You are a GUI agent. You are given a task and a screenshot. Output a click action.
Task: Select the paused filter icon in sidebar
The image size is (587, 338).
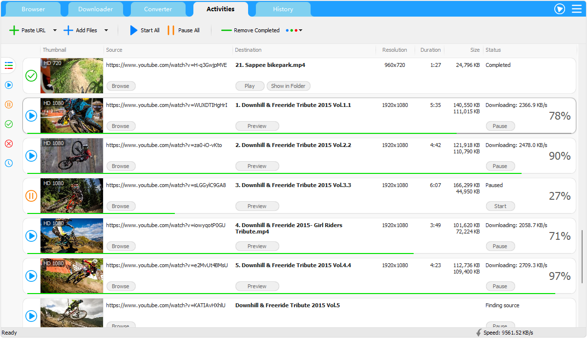pos(8,105)
